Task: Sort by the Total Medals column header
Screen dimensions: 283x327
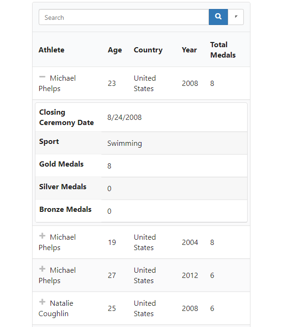Action: [223, 50]
